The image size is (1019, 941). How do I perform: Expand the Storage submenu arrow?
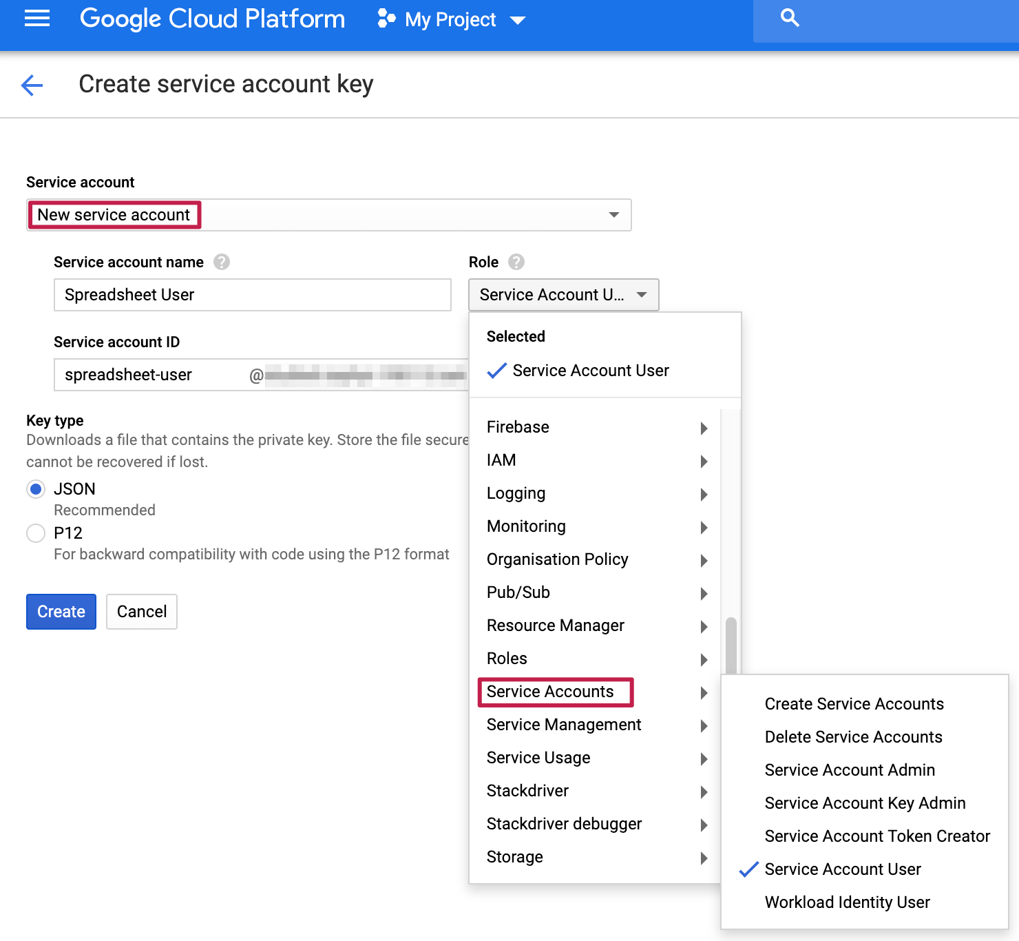[x=704, y=858]
